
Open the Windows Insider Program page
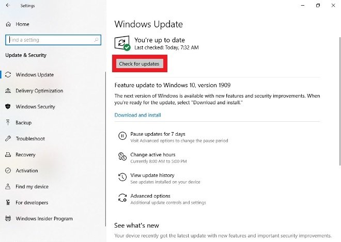44,219
